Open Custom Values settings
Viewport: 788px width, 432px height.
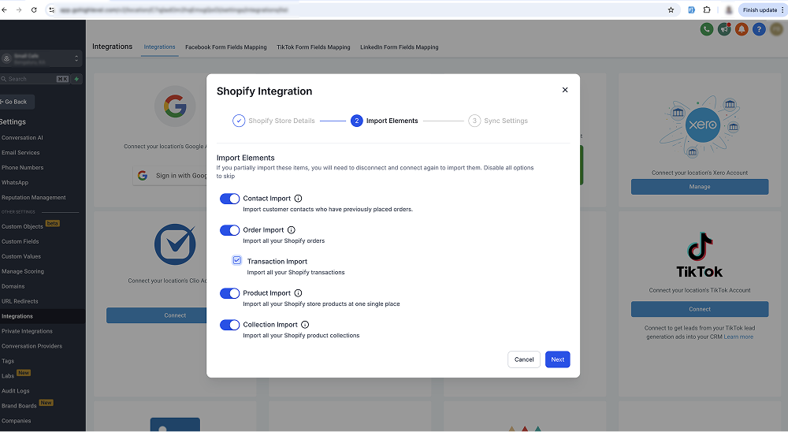pyautogui.click(x=21, y=256)
